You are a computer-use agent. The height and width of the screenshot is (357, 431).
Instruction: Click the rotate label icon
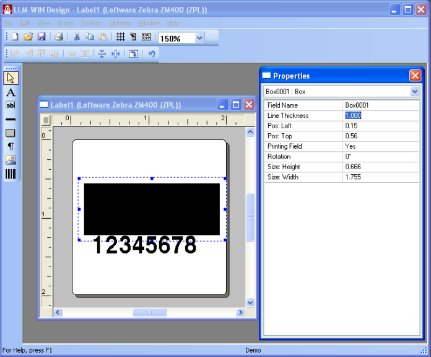pyautogui.click(x=133, y=54)
